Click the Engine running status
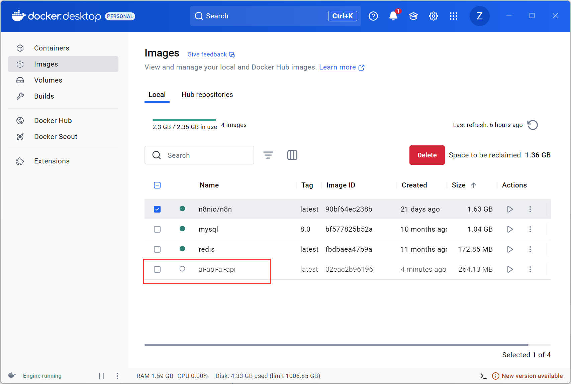The height and width of the screenshot is (384, 571). [42, 376]
